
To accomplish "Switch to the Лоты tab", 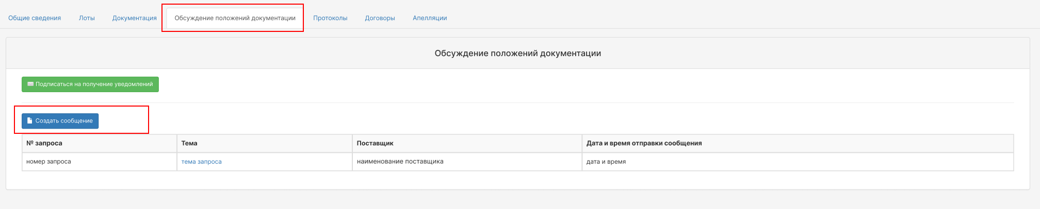I will point(87,18).
